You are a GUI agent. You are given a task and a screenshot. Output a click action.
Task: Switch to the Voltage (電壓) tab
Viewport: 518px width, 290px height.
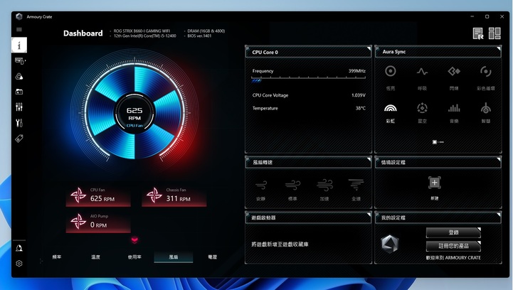[213, 257]
